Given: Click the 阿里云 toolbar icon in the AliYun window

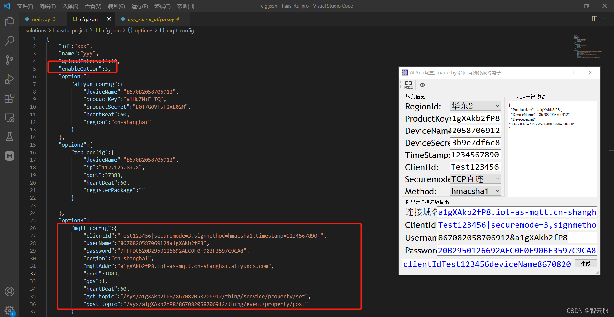Looking at the screenshot, I should pyautogui.click(x=408, y=85).
